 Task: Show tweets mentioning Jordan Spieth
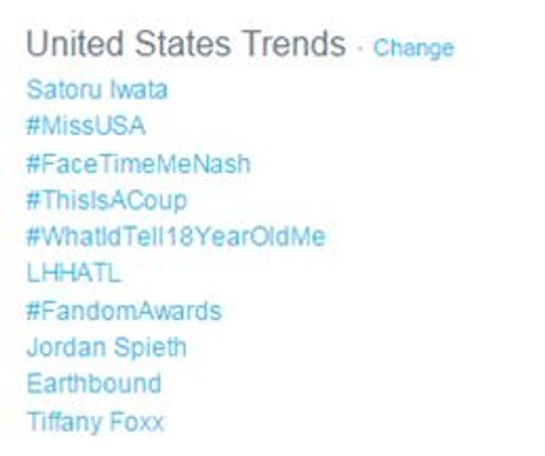click(106, 347)
